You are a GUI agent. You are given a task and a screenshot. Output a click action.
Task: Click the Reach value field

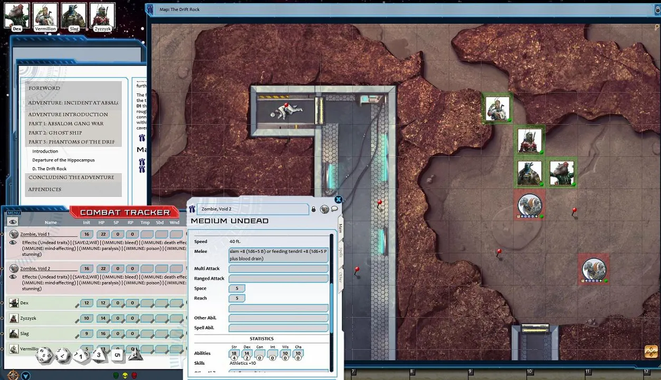[x=237, y=298]
